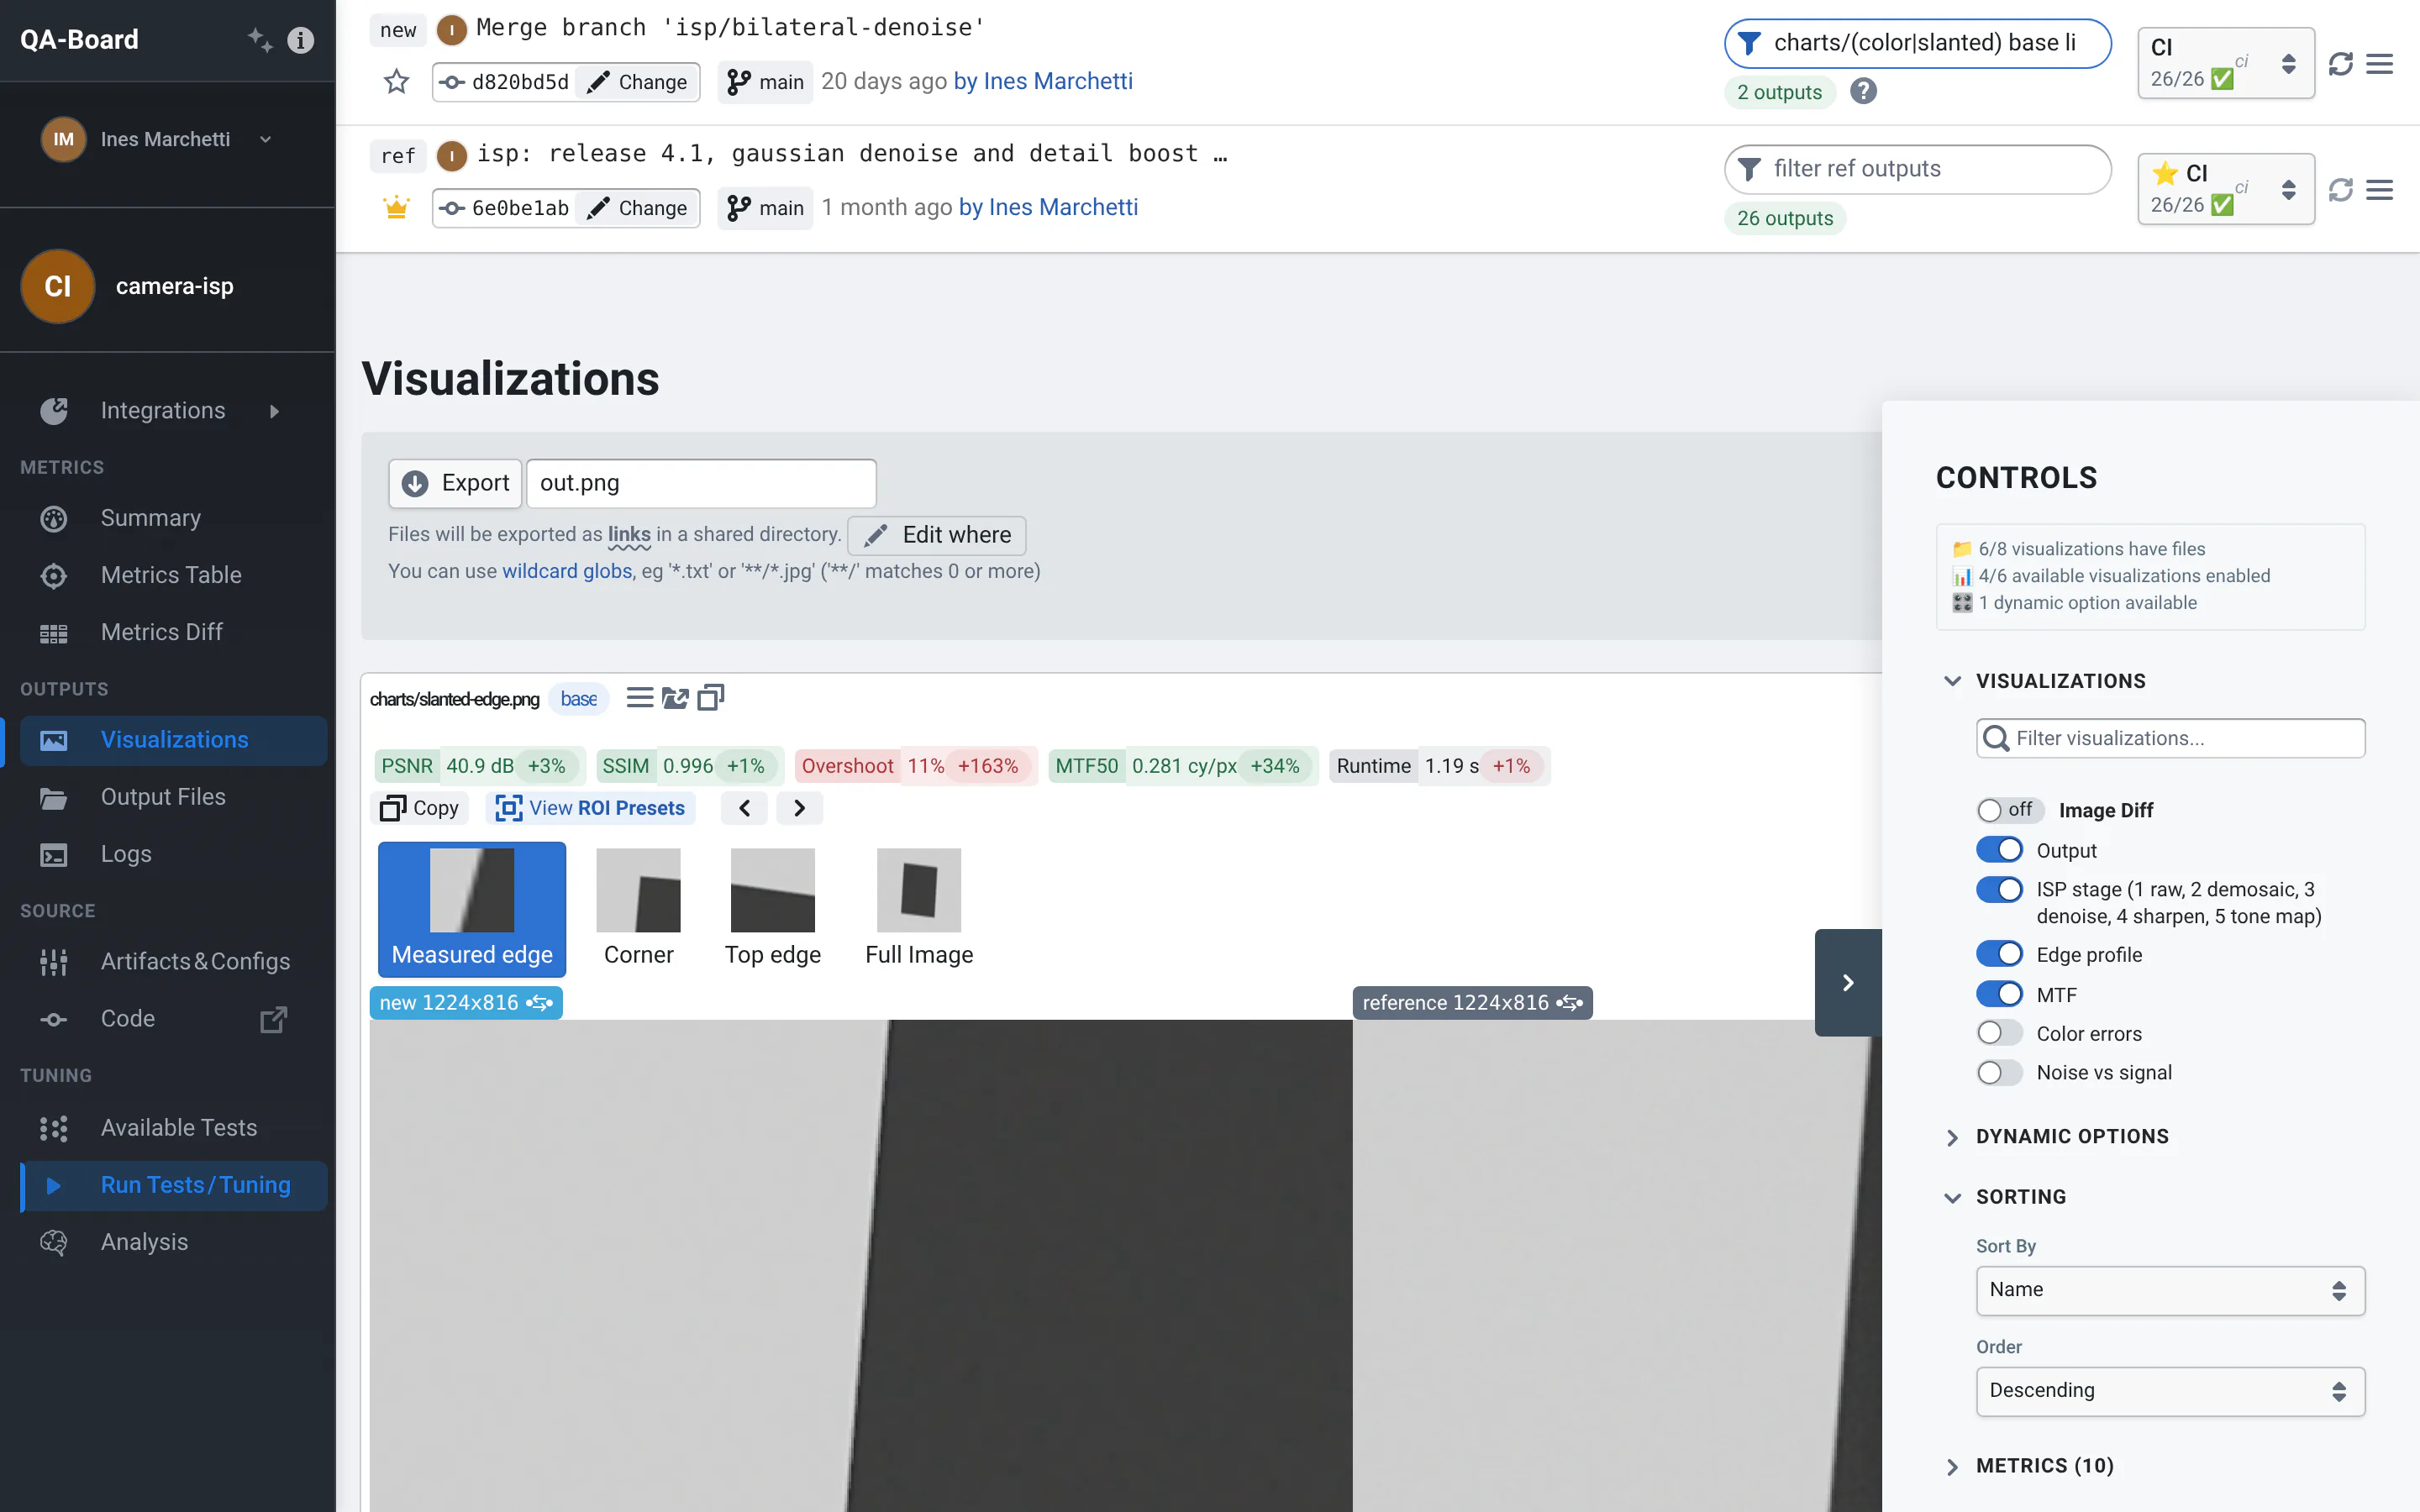
Task: Click the Export download button
Action: (x=456, y=483)
